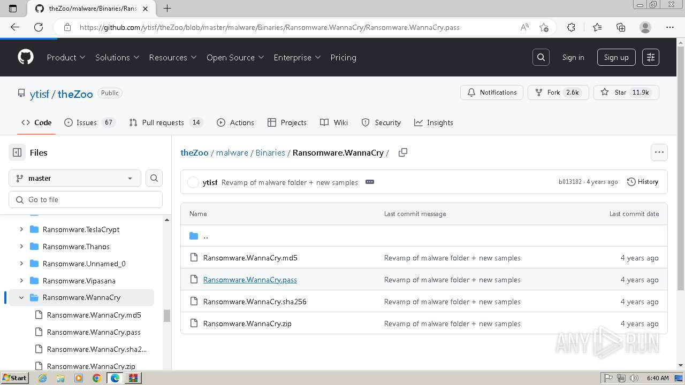The image size is (685, 385).
Task: Click the Windows Start button
Action: 14,378
